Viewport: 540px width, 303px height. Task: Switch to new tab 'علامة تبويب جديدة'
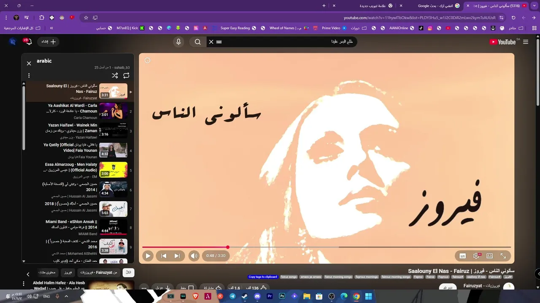(x=367, y=5)
